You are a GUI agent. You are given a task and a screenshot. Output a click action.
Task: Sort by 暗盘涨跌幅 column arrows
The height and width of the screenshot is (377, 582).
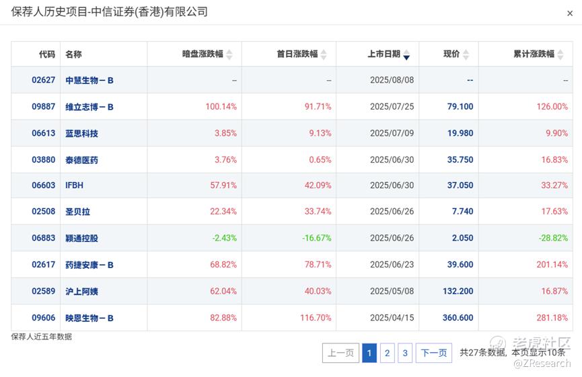pyautogui.click(x=229, y=54)
